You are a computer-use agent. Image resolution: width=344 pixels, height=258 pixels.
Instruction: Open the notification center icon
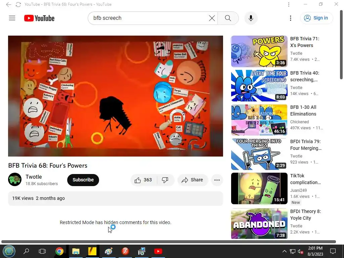tap(333, 251)
